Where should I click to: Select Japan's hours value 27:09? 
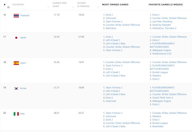[81, 37]
